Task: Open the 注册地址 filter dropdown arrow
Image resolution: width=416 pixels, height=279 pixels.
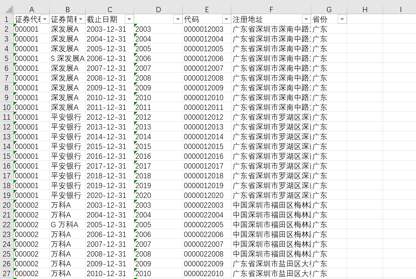Action: [306, 19]
